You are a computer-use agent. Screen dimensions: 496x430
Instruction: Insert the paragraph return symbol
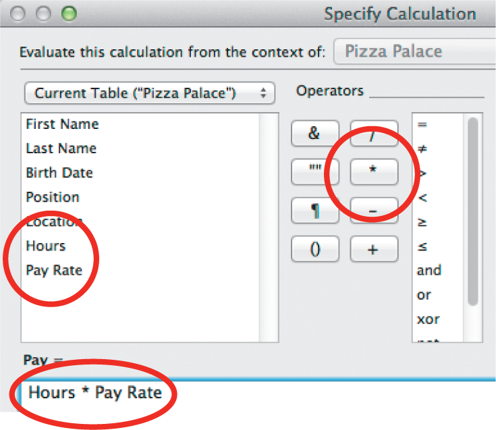(x=314, y=211)
